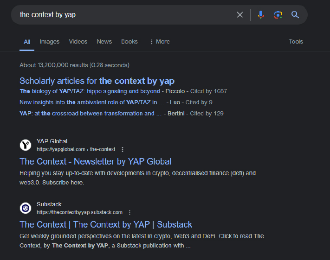Switch to the News tab
330x260 pixels.
[x=104, y=42]
